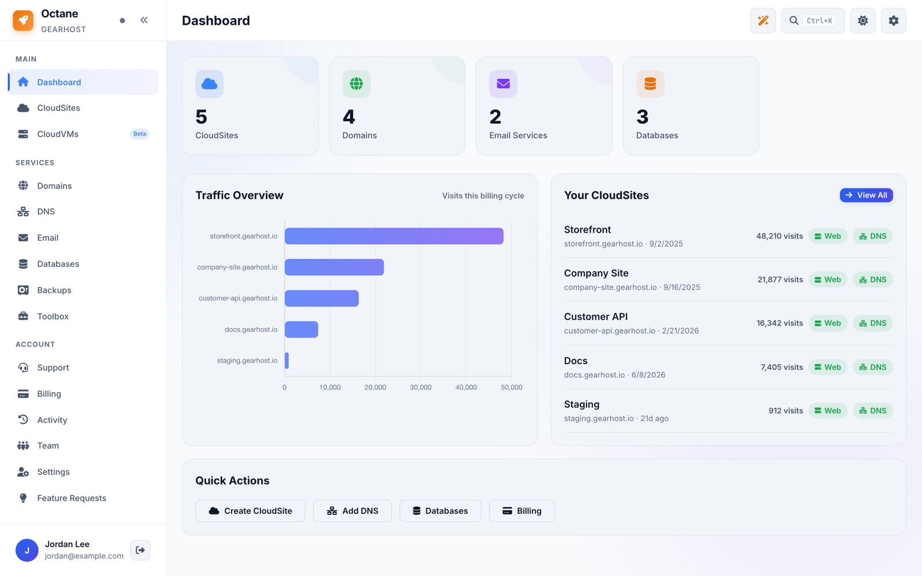Click the magic wand icon in the header
The image size is (922, 576).
click(762, 21)
